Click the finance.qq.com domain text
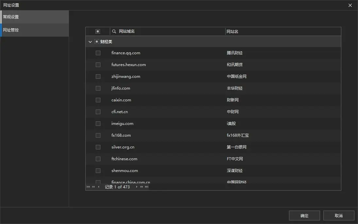Screen dimensions: 358x224 tap(126, 53)
